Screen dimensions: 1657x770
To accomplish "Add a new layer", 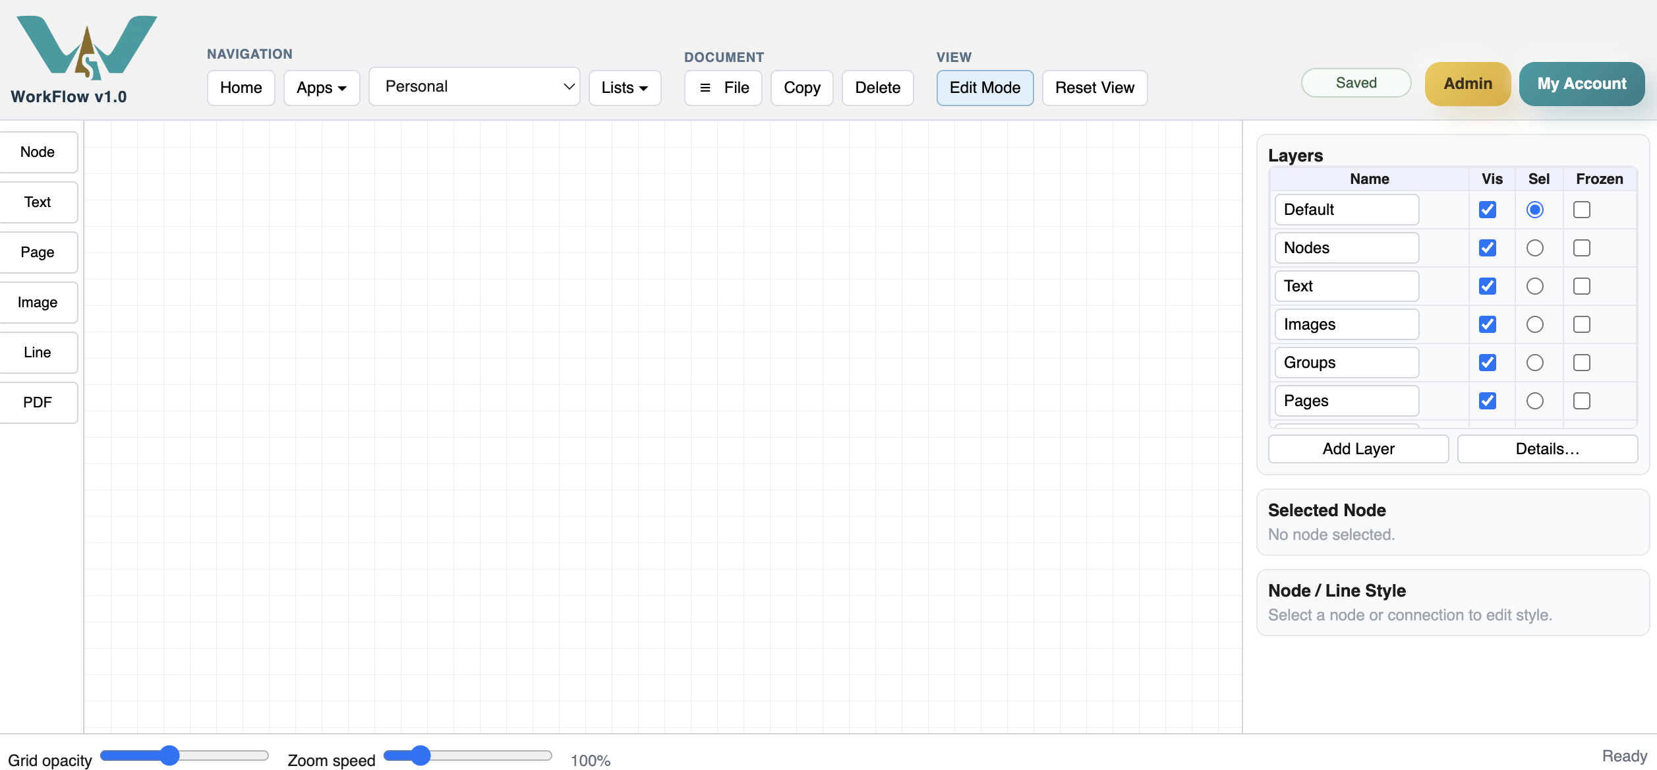I will tap(1358, 449).
